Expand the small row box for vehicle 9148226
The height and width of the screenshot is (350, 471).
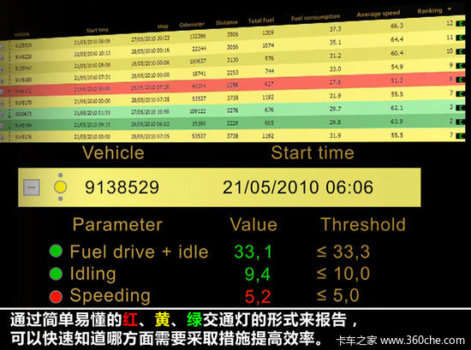click(2, 58)
